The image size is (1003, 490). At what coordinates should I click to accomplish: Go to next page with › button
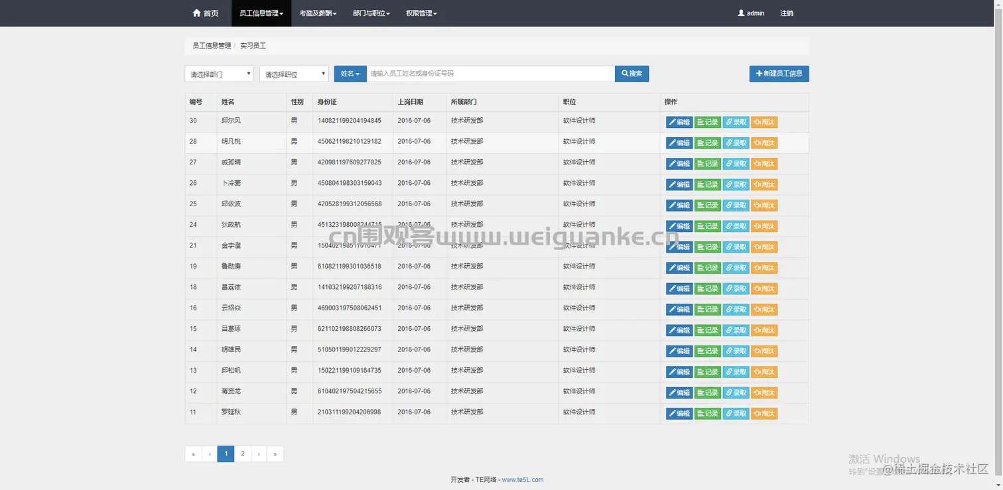(259, 454)
